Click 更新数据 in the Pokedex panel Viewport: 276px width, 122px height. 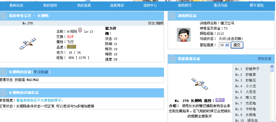point(264,59)
